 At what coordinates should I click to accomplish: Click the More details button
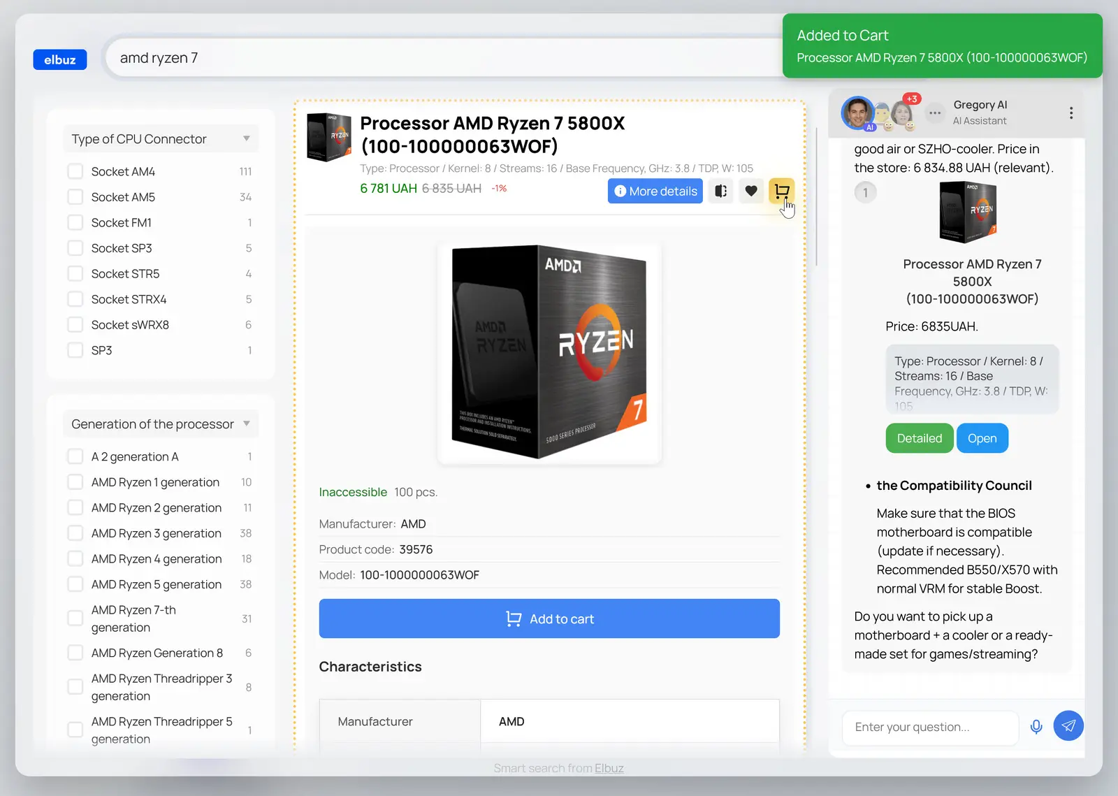[x=655, y=191]
